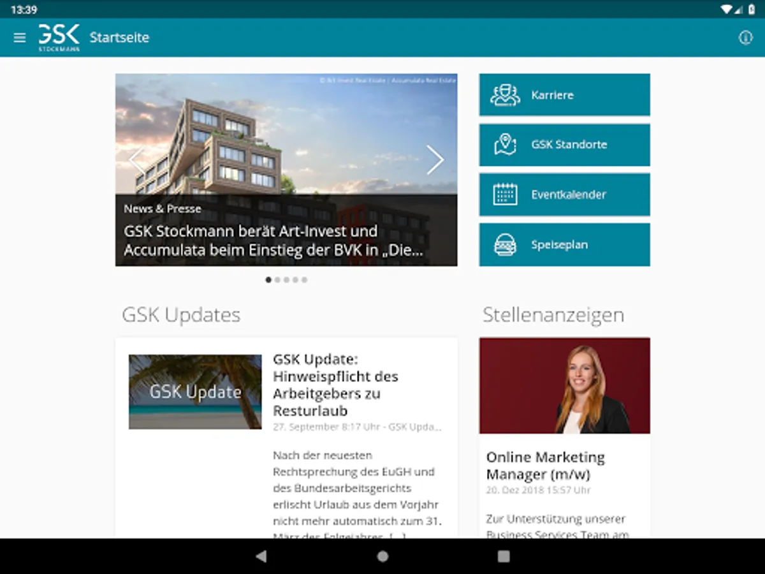Tap the Wi-Fi status icon
Viewport: 765px width, 574px height.
[x=727, y=10]
